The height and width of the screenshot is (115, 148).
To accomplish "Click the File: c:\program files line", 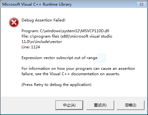I will point(67,36).
